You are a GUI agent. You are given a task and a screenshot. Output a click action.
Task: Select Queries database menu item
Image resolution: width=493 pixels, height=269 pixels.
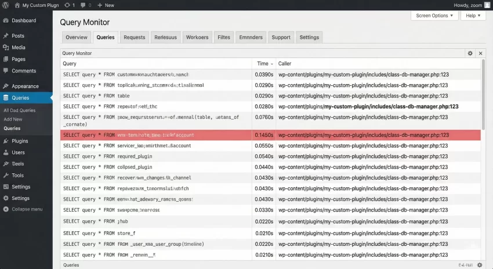tap(26, 98)
